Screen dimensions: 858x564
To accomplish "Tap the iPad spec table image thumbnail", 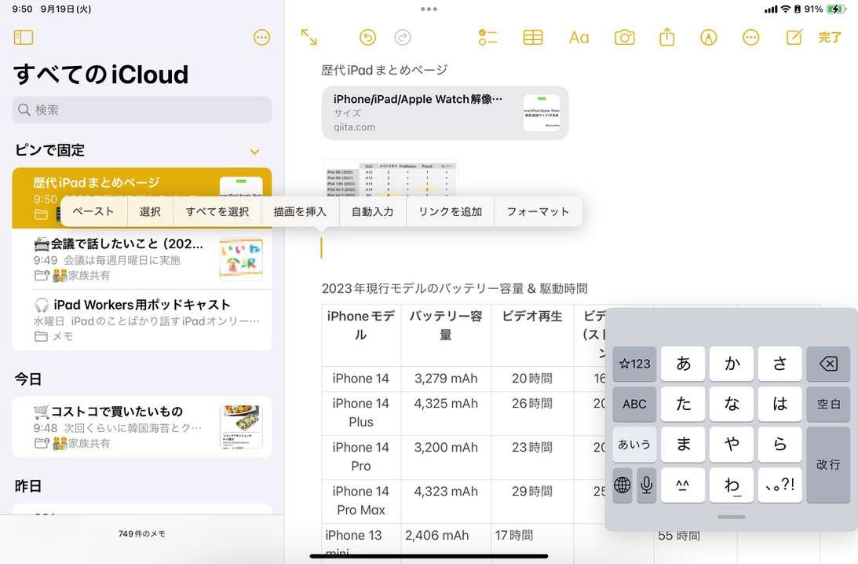I will 390,178.
